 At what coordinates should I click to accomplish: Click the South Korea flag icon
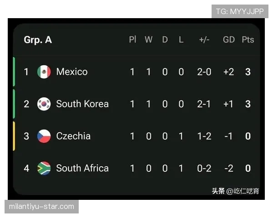point(44,104)
